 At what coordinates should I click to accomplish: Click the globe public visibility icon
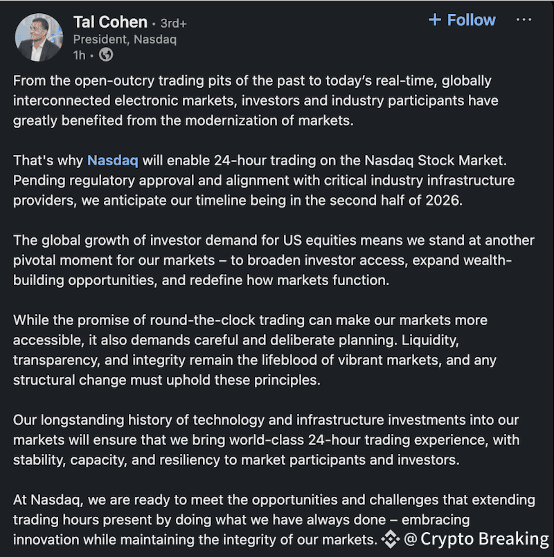click(105, 55)
